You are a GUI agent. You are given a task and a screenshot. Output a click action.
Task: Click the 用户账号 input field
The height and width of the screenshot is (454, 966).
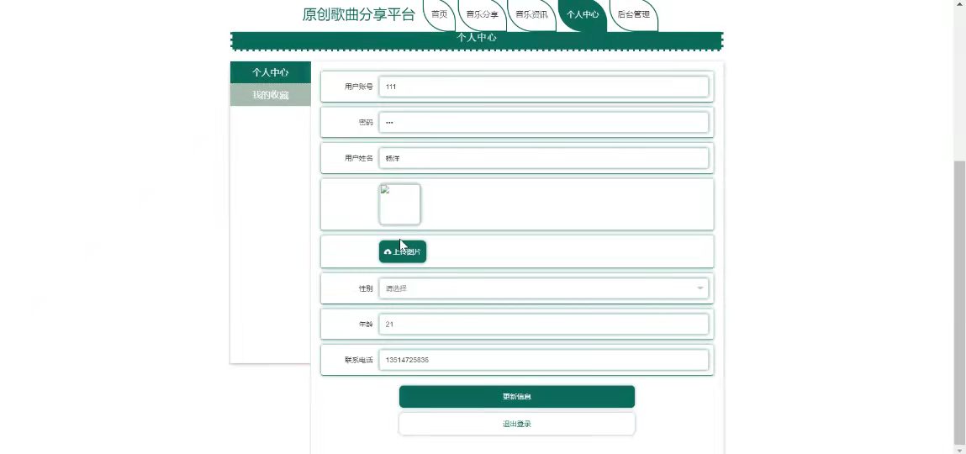click(543, 87)
